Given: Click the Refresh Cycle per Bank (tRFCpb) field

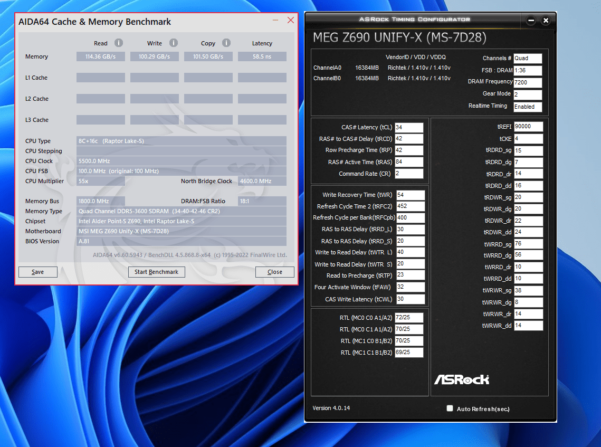Looking at the screenshot, I should click(411, 218).
